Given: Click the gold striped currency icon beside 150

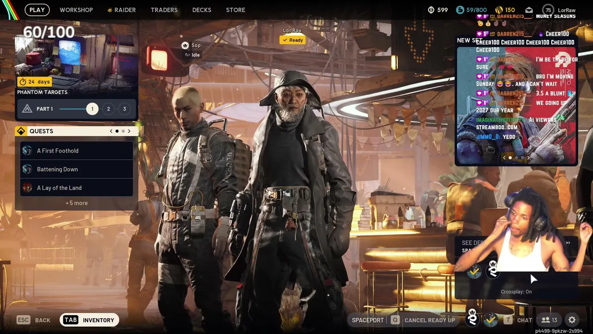Looking at the screenshot, I should point(499,10).
